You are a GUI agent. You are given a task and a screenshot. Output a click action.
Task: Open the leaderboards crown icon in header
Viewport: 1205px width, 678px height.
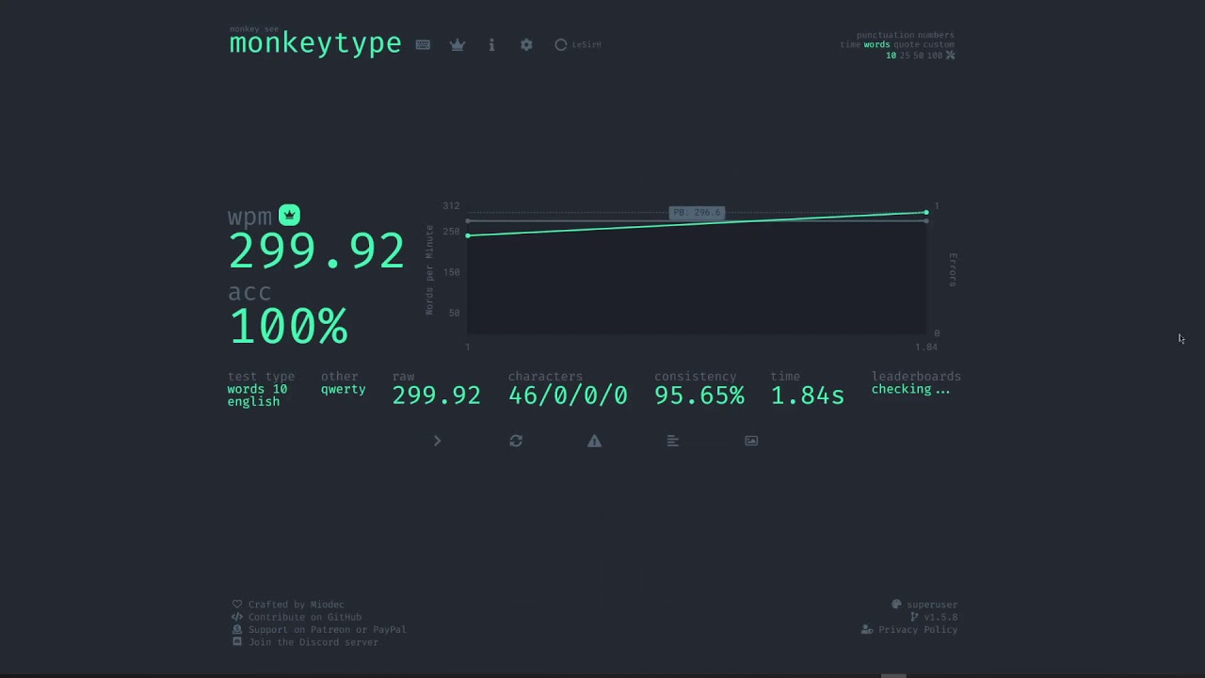tap(458, 44)
